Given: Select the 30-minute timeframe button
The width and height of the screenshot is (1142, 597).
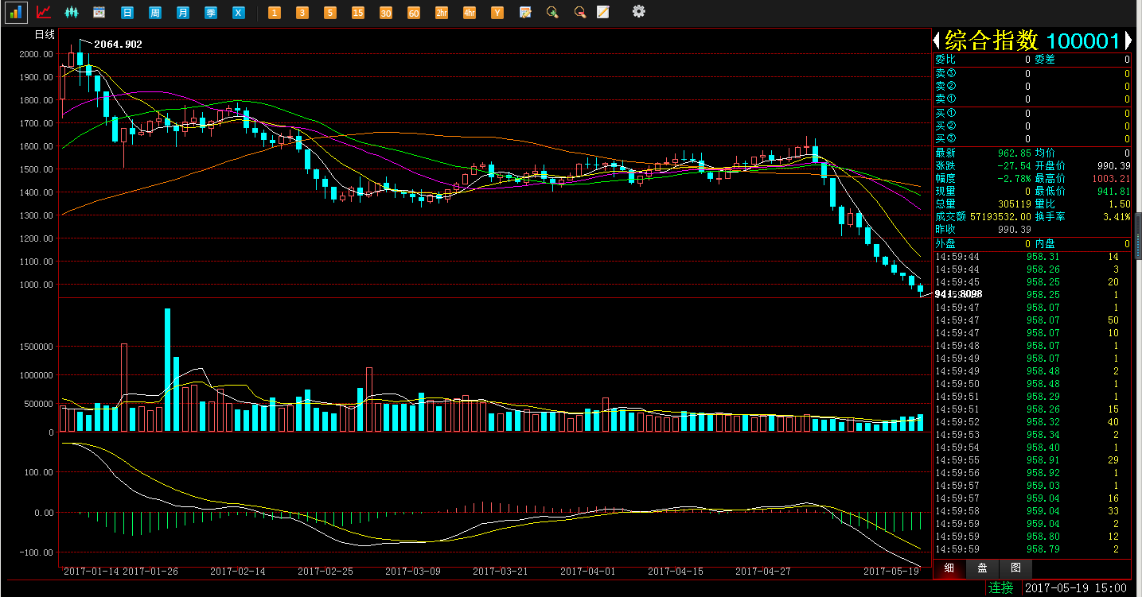Looking at the screenshot, I should 386,13.
